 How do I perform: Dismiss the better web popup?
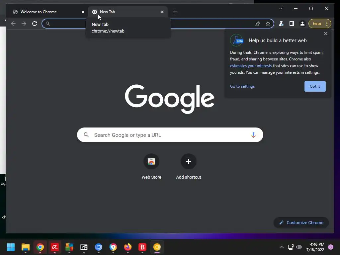(325, 34)
